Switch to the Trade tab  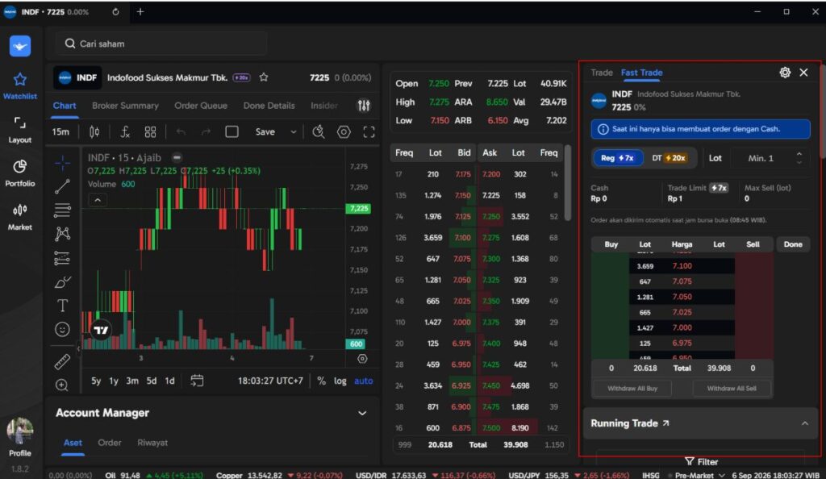(x=602, y=73)
